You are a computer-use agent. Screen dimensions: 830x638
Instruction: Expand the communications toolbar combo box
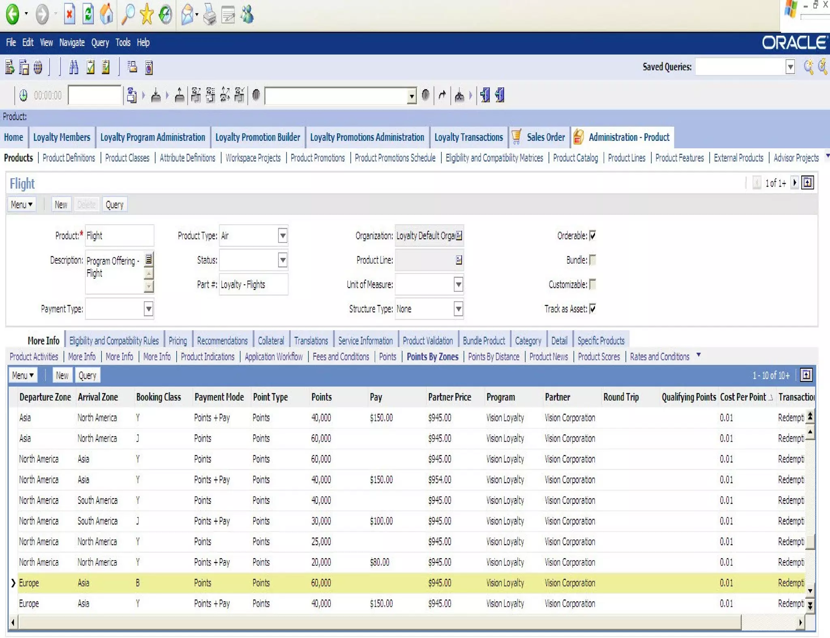point(412,96)
